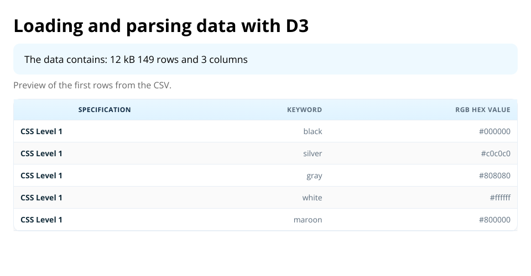Select the #c0c0c0 hex value cell

coord(496,153)
